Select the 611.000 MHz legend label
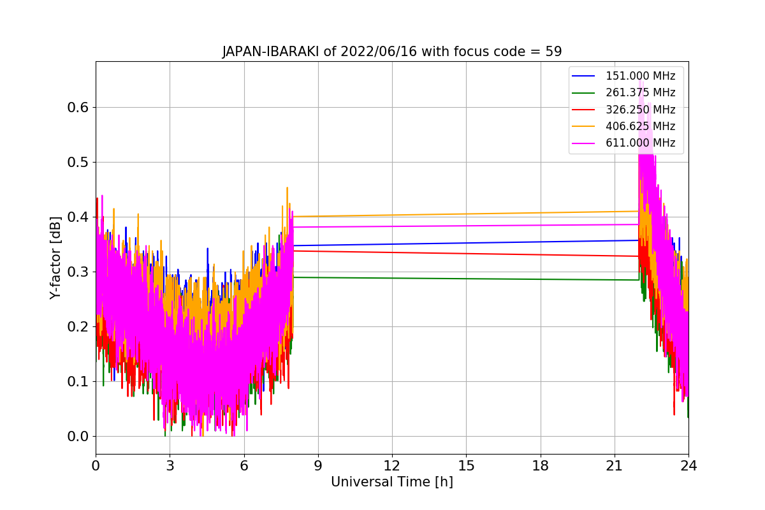Screen dimensions: 765x510 click(x=640, y=143)
